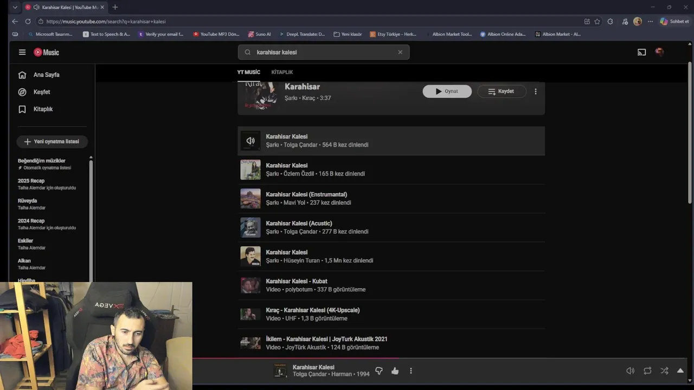Open now playing album thumbnail in player bar
The width and height of the screenshot is (694, 390).
280,371
